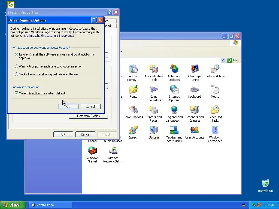Open Keyboard settings icon
The image size is (279, 209).
click(195, 89)
